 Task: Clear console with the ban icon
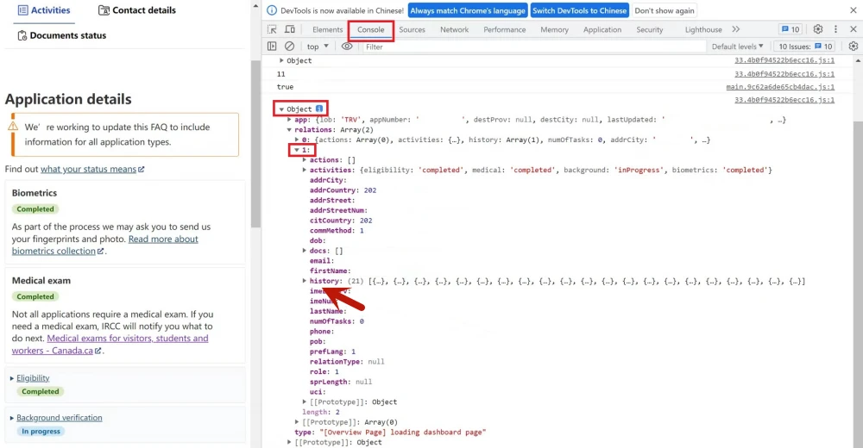click(289, 47)
